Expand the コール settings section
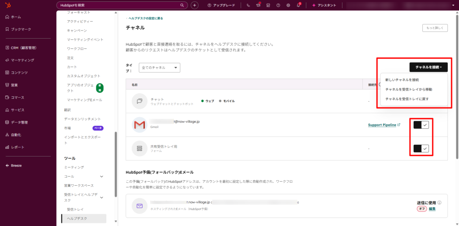Screen dimensions: 459x226 [102, 177]
